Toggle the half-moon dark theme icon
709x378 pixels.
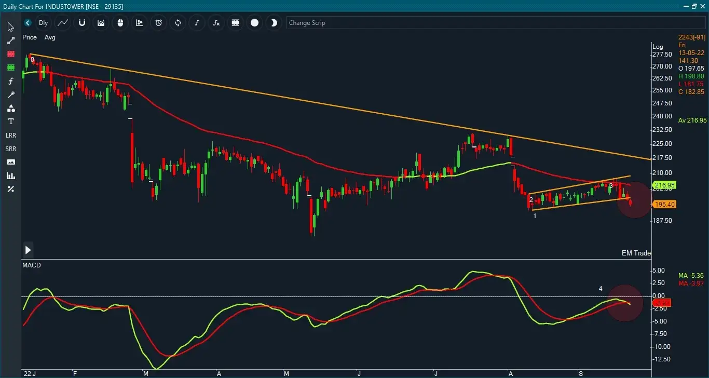click(x=274, y=23)
